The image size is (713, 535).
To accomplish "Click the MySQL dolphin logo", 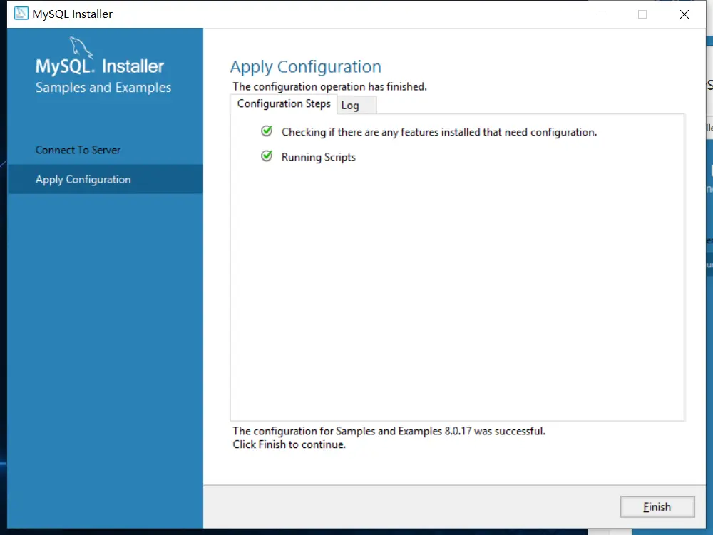I will (81, 48).
